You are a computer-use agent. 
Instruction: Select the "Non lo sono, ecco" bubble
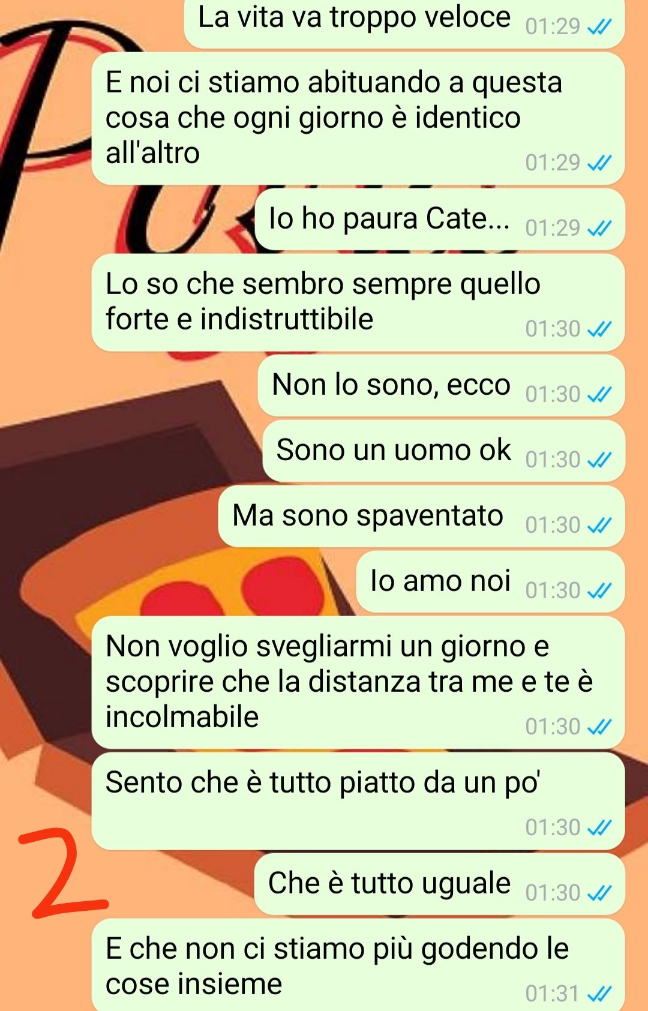coord(441,386)
